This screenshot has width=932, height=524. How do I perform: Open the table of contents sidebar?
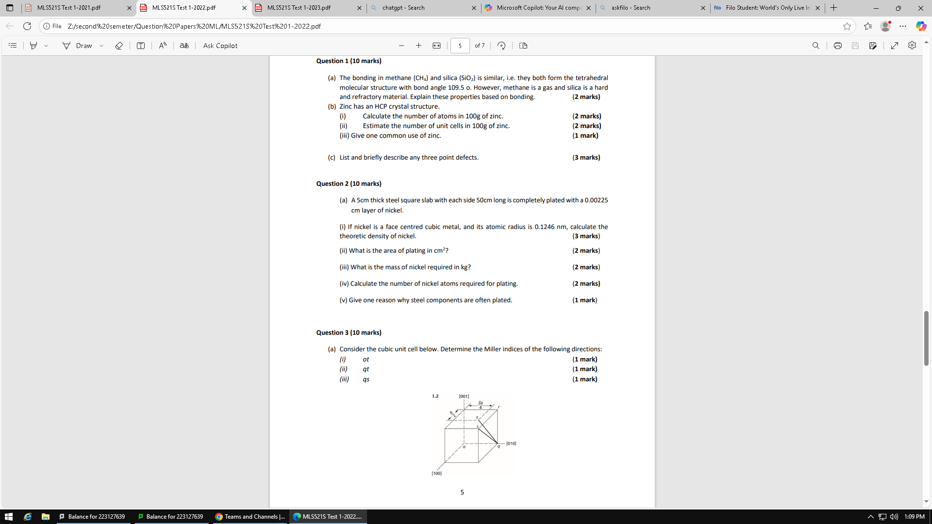pos(13,46)
